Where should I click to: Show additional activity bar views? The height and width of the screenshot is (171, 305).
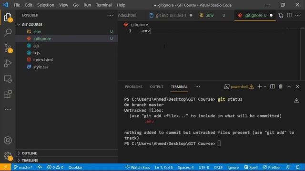click(x=8, y=109)
